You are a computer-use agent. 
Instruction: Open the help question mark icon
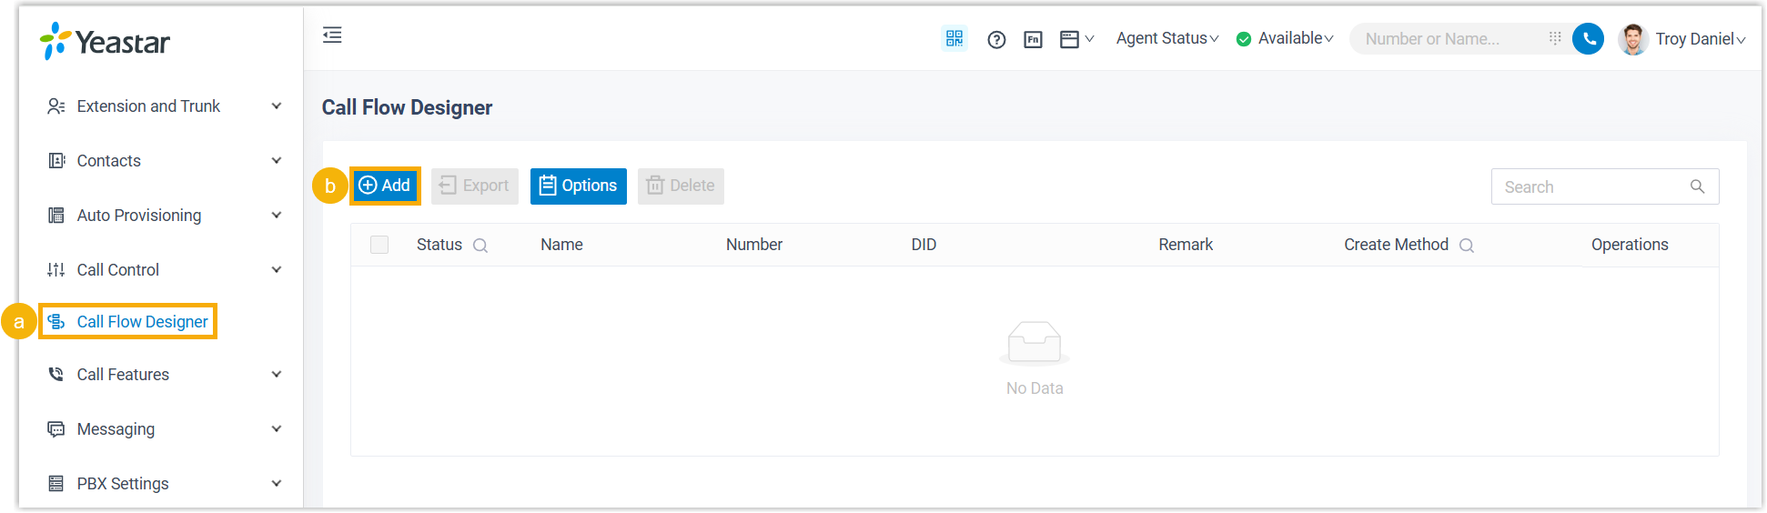[x=996, y=39]
